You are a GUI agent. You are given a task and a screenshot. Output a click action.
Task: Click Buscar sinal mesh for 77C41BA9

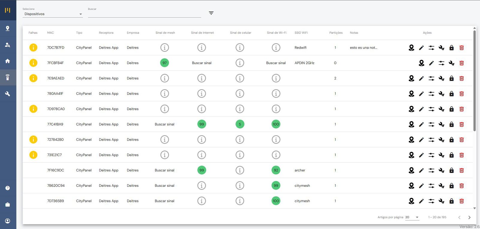[164, 124]
